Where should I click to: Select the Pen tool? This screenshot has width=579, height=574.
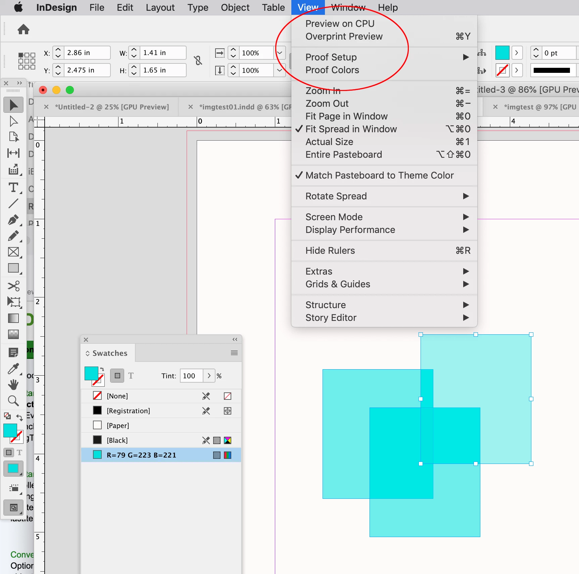(13, 220)
